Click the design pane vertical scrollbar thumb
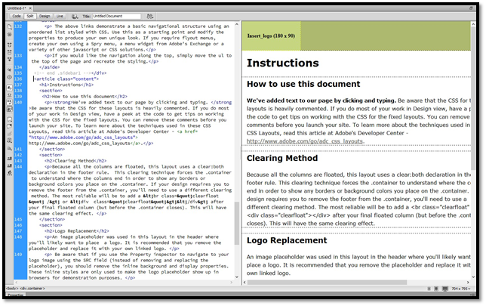This screenshot has width=486, height=306. [x=473, y=97]
